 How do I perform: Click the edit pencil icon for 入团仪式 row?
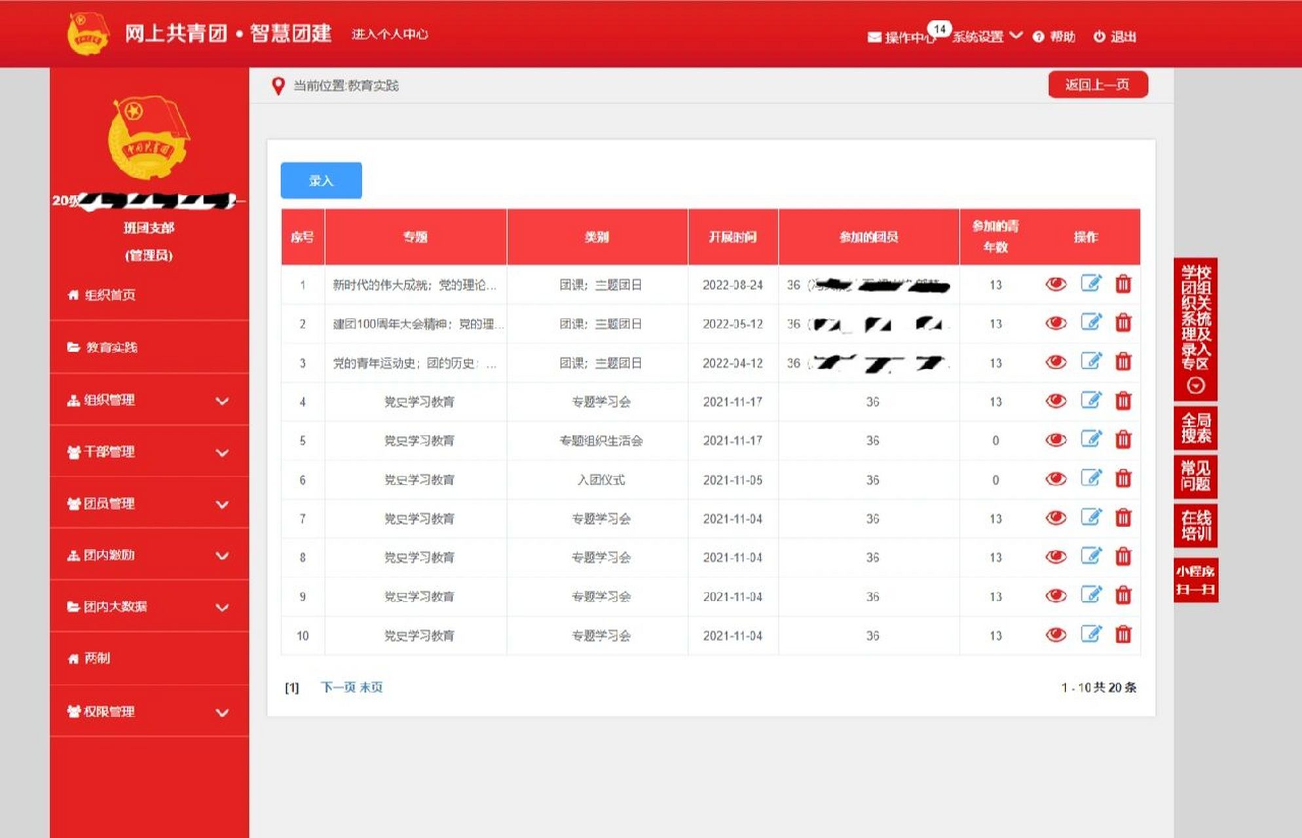point(1090,479)
